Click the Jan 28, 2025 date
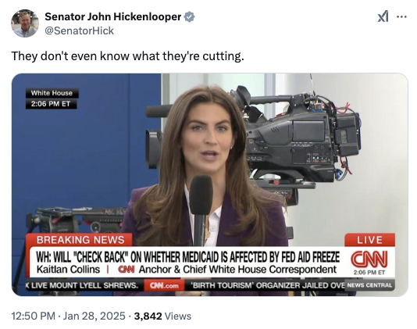The height and width of the screenshot is (329, 417). [x=94, y=316]
